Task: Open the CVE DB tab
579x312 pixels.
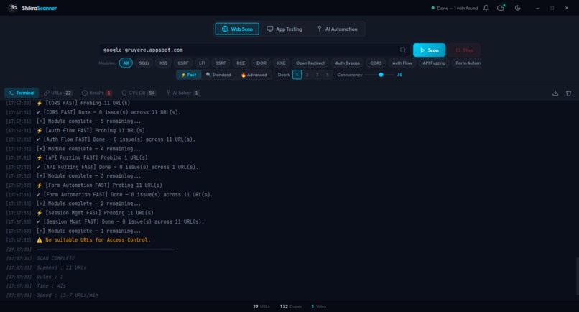Action: click(x=139, y=93)
